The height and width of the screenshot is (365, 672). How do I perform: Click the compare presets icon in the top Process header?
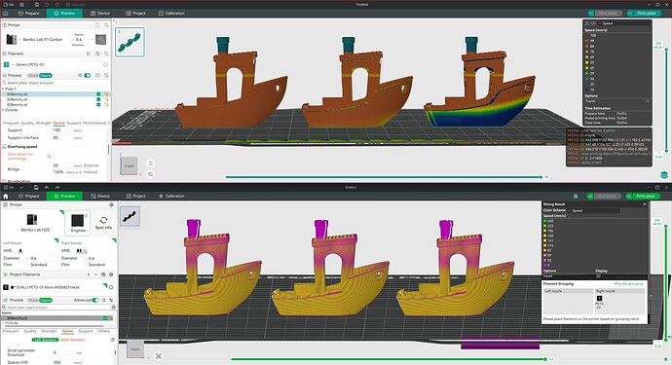pyautogui.click(x=106, y=75)
